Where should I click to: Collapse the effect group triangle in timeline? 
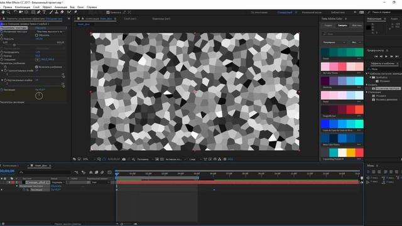click(17, 186)
